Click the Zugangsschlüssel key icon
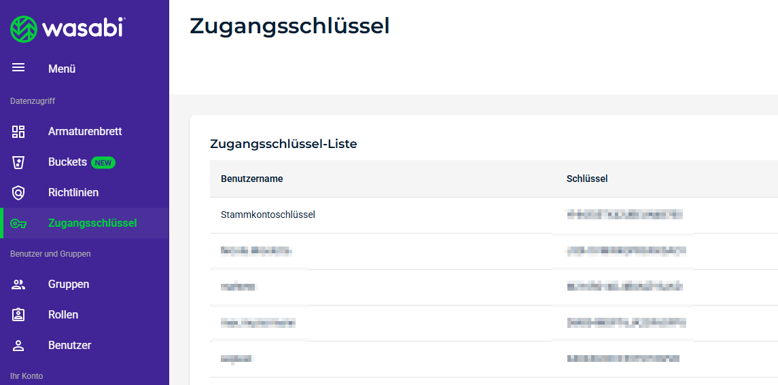The width and height of the screenshot is (778, 385). point(18,223)
